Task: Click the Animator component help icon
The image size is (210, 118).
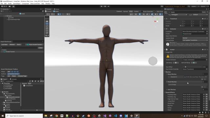Action: point(203,29)
